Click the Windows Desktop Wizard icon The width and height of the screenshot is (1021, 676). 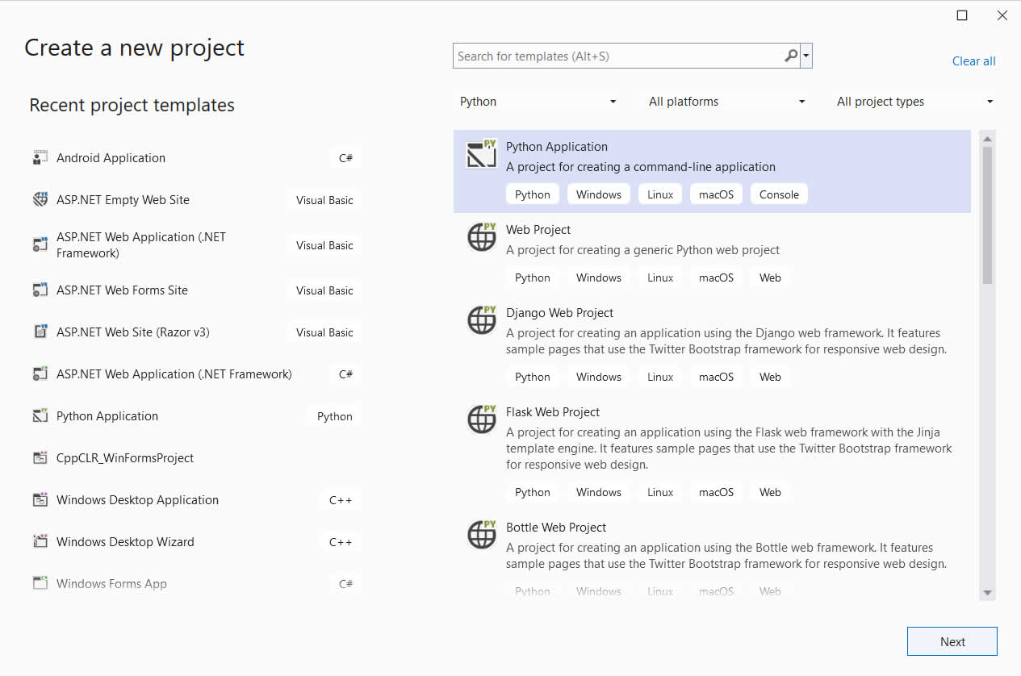[x=40, y=542]
